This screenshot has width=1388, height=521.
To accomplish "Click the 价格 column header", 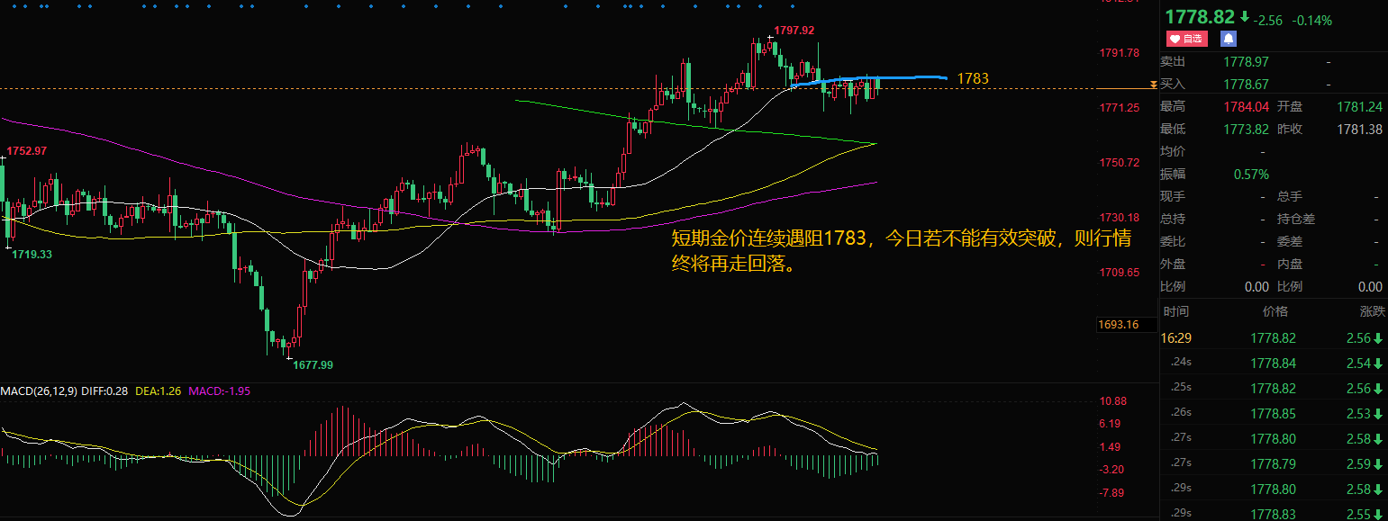I will 1275,311.
